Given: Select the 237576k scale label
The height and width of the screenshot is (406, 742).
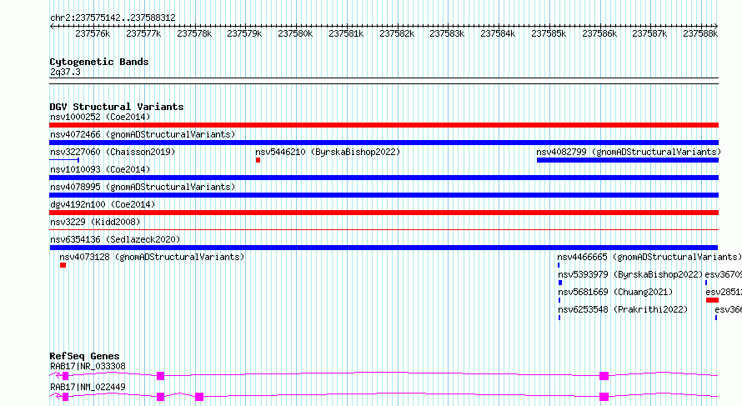Looking at the screenshot, I should click(93, 33).
